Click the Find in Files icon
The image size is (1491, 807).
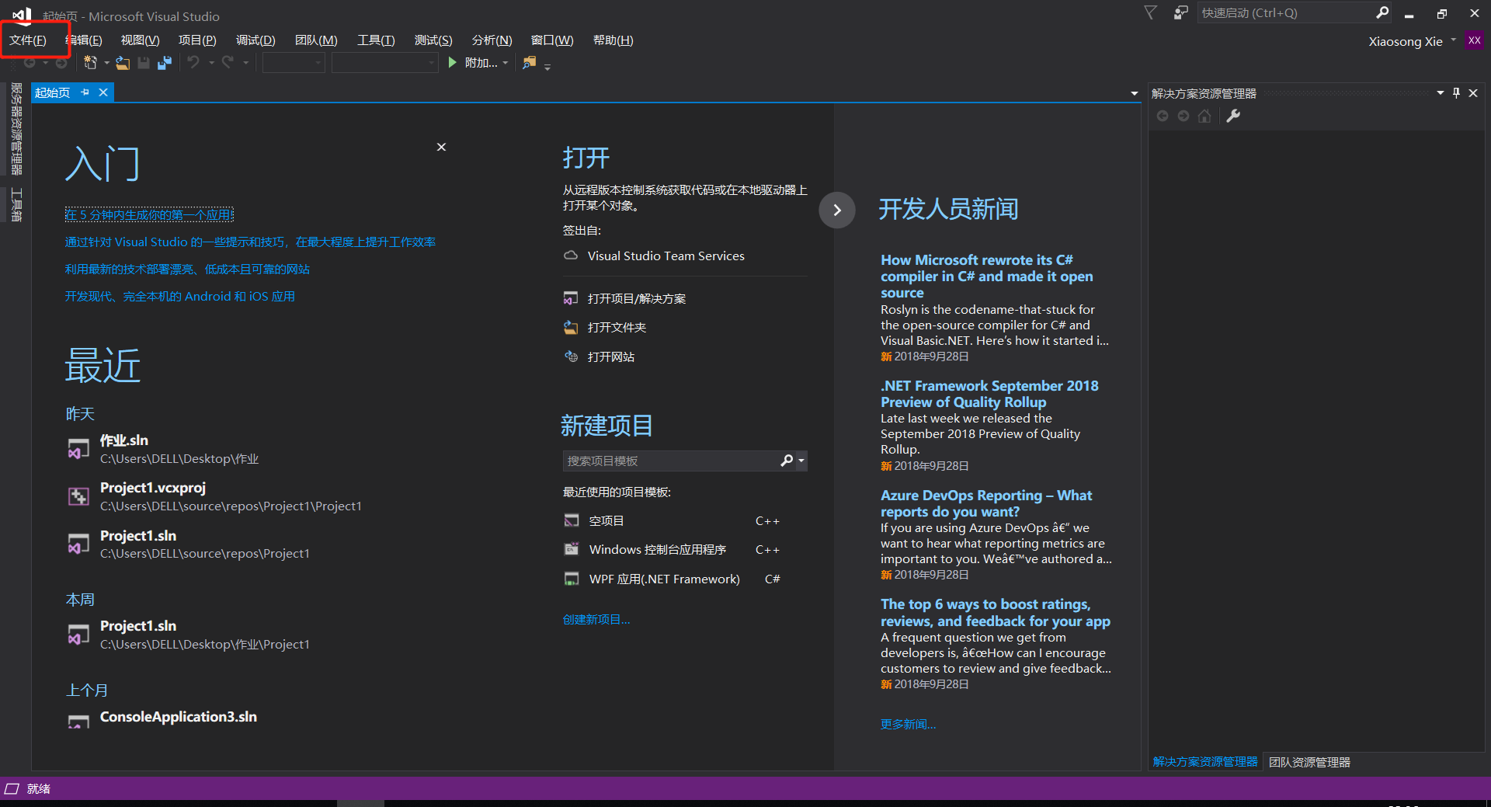[x=530, y=63]
